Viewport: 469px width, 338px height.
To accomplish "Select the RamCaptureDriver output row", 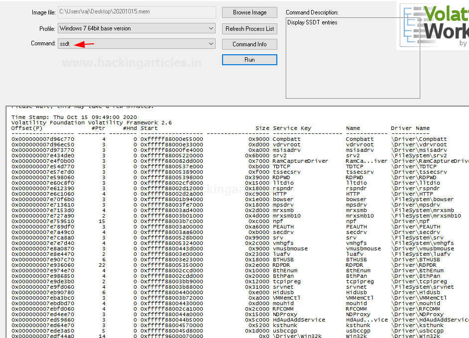I will 300,161.
